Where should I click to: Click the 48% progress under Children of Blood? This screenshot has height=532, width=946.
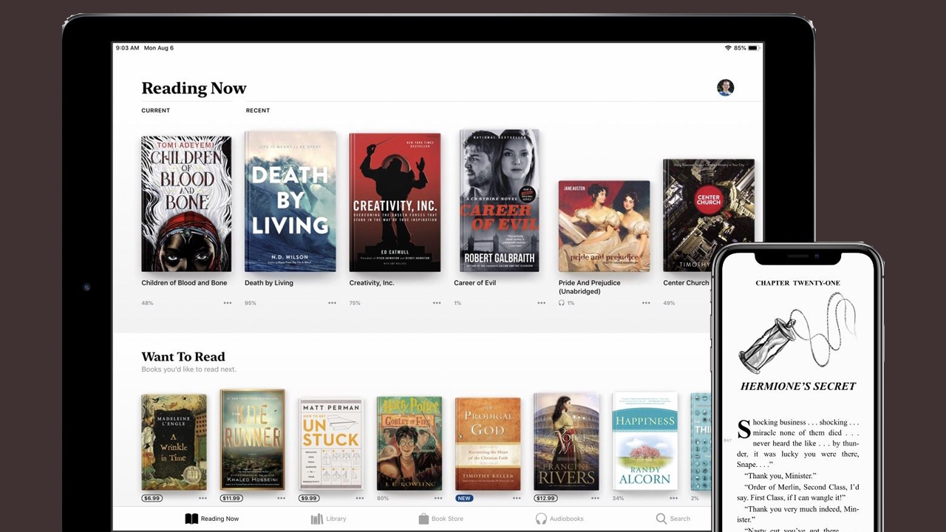(x=147, y=303)
